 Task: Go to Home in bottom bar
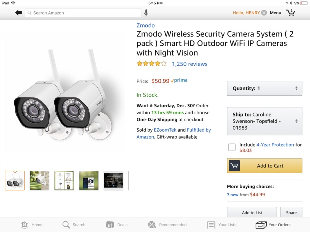click(25, 225)
